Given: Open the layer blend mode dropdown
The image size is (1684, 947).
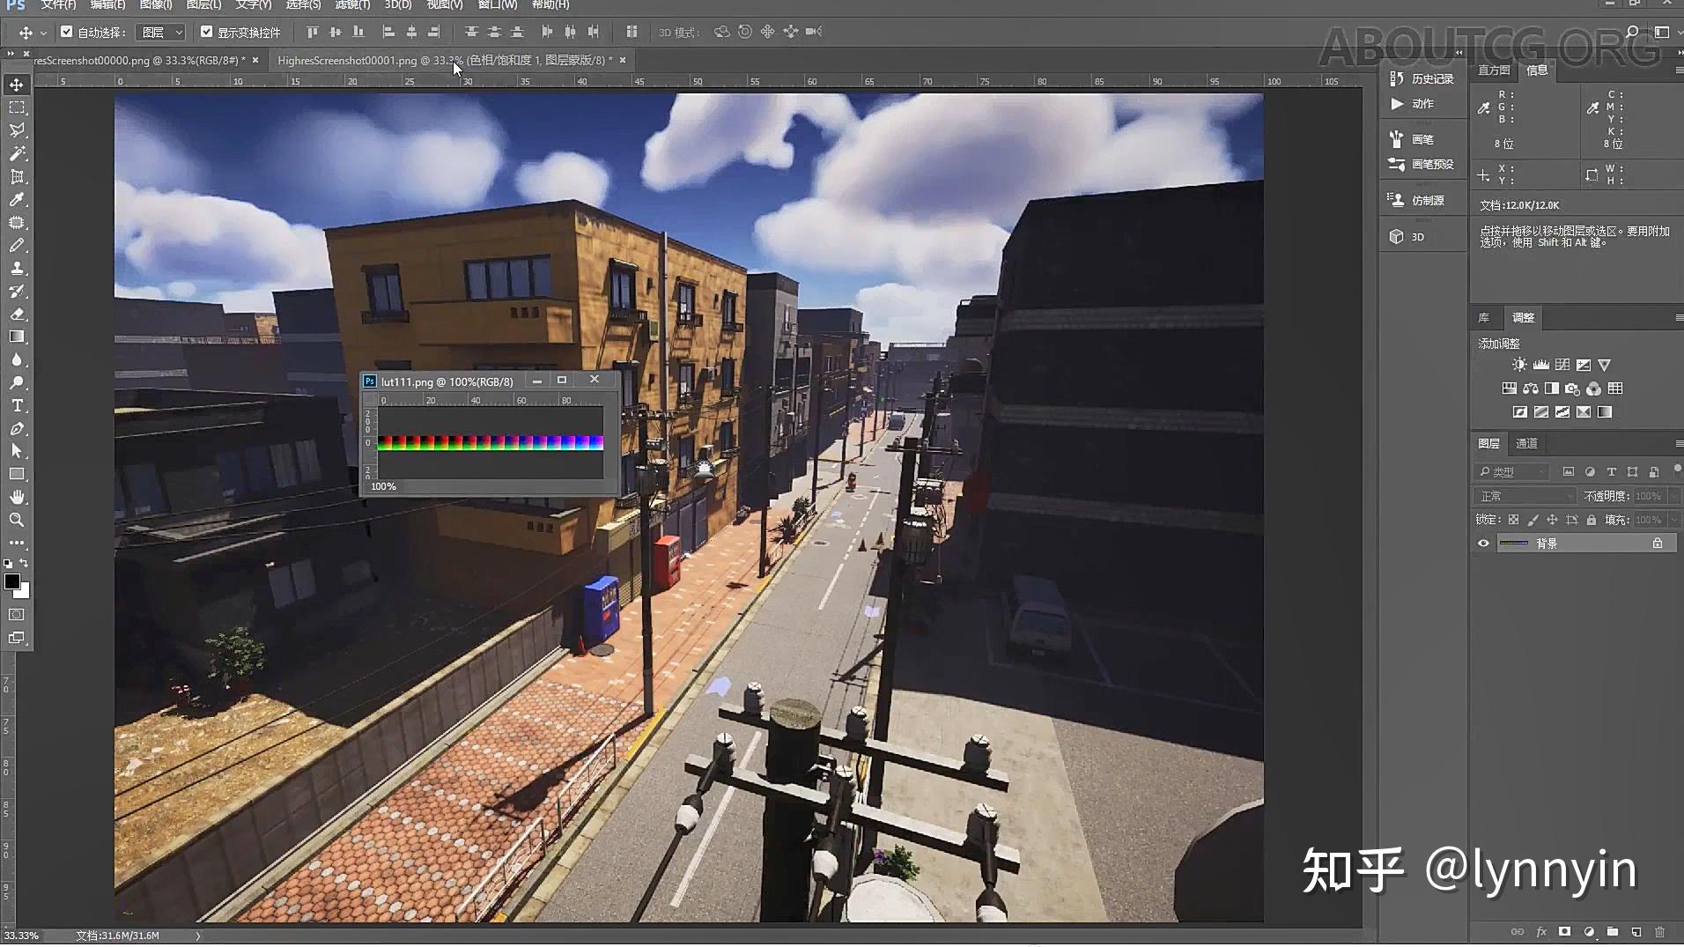Looking at the screenshot, I should (1524, 496).
